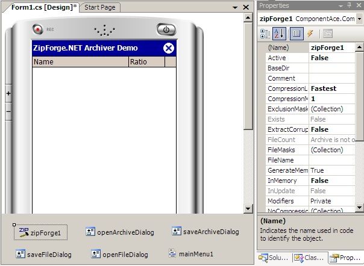This screenshot has height=266, width=364.
Task: Select the saveArchiveDialog component
Action: click(x=206, y=232)
